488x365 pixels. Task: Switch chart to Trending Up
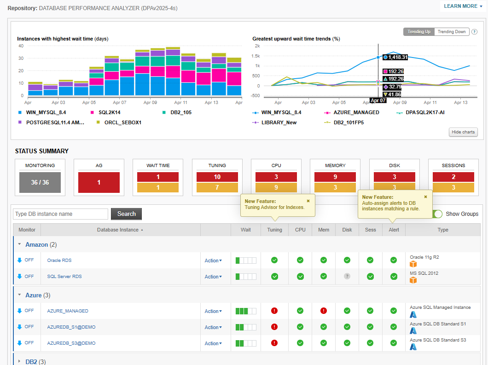(x=418, y=32)
